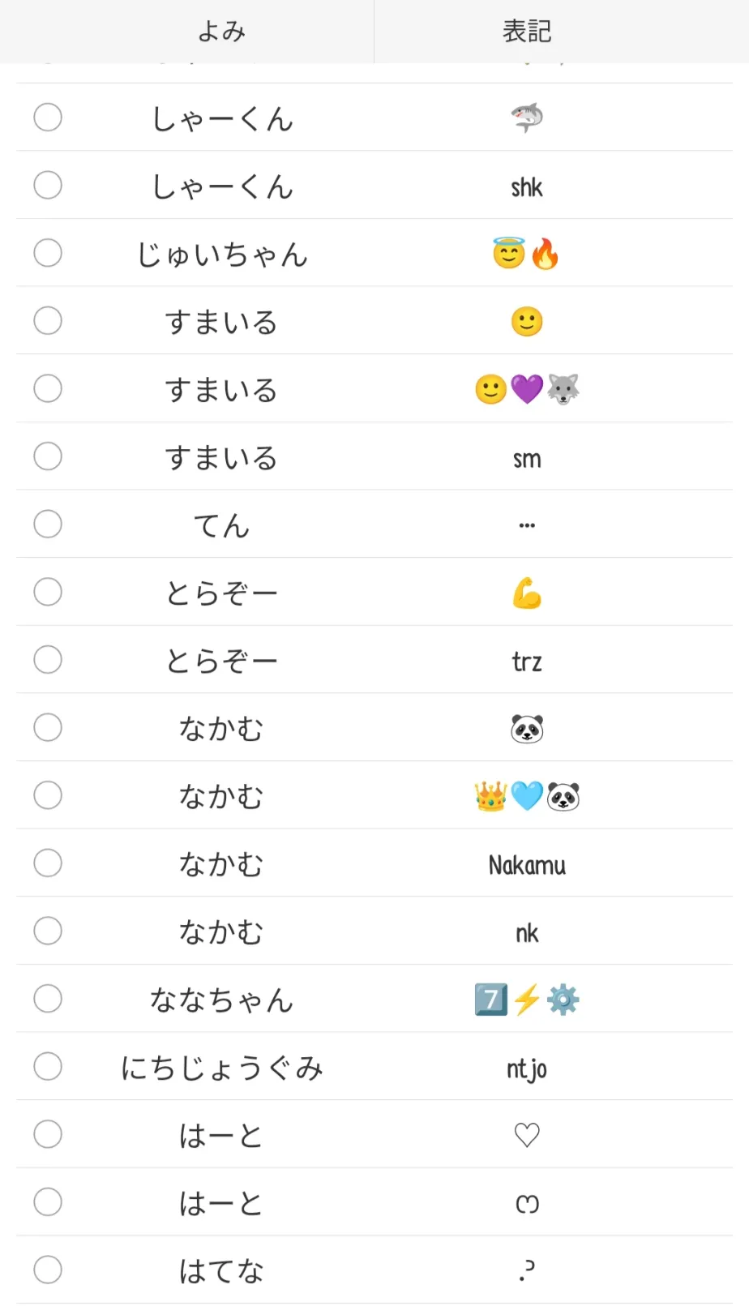Select radio button for にちじょうぐみ row
The height and width of the screenshot is (1306, 749).
point(48,1066)
